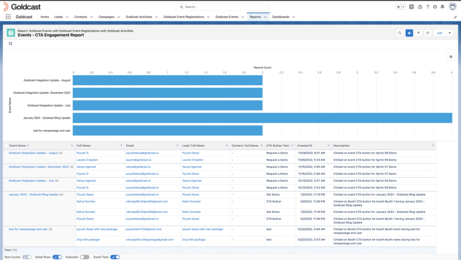Open the Reports tab
This screenshot has width=461, height=260.
pos(255,17)
